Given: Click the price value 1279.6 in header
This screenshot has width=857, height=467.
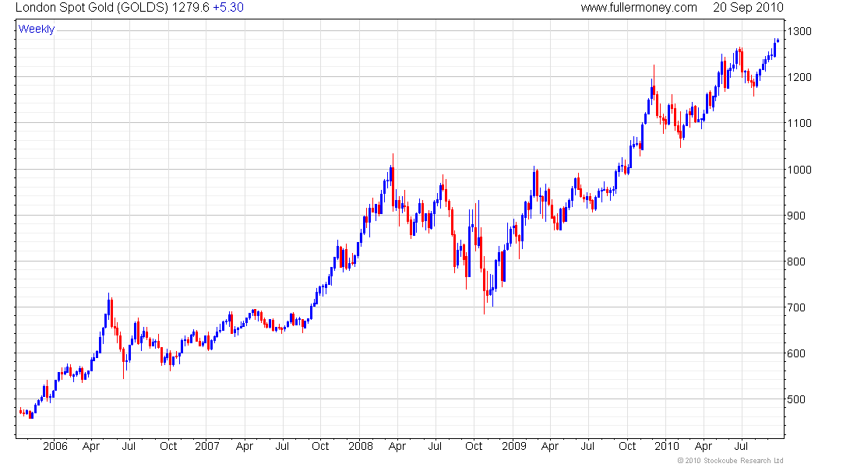Looking at the screenshot, I should 190,8.
